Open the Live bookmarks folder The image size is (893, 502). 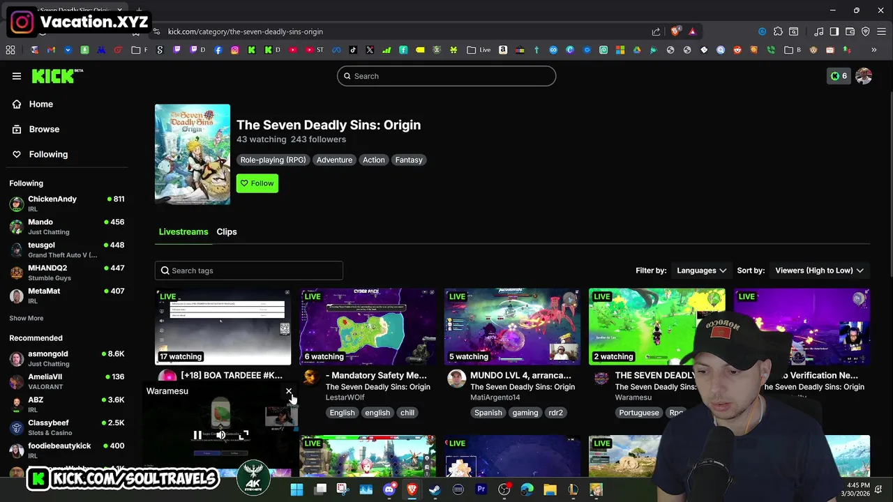(479, 50)
